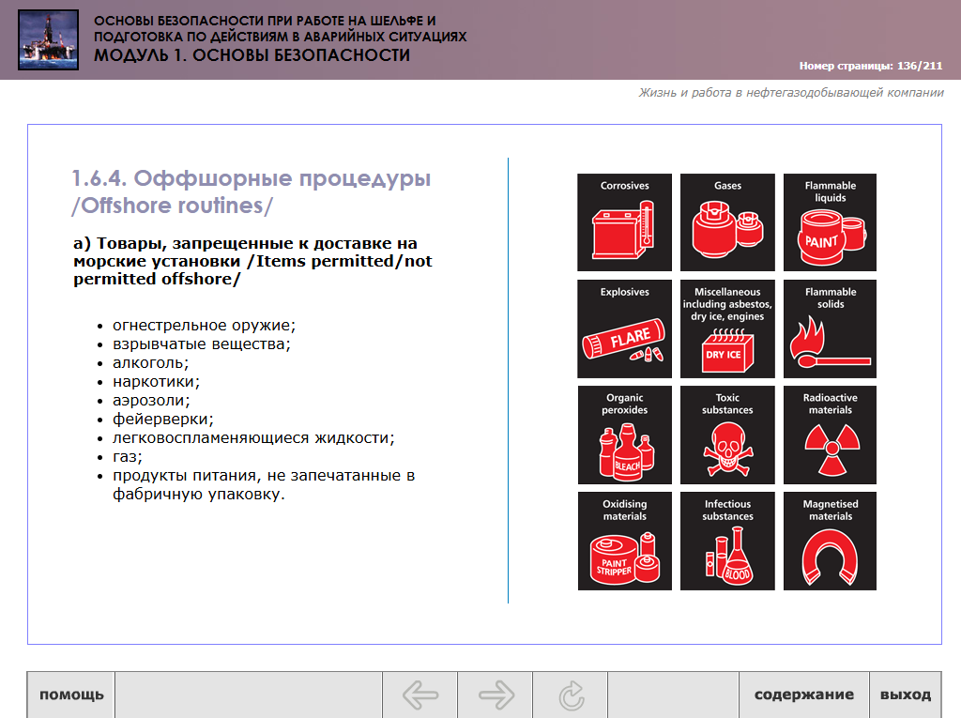Select the Toxic substances skull icon
Screen dimensions: 961x718
tap(727, 435)
